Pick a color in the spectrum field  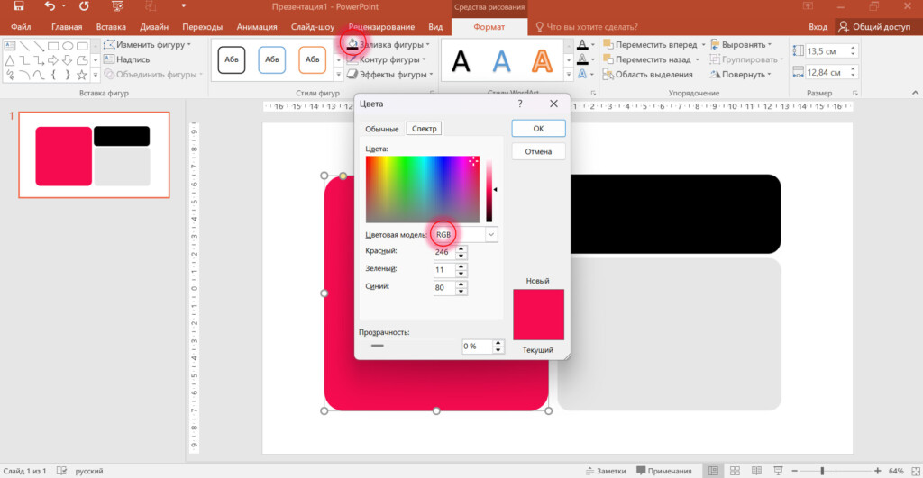click(423, 189)
